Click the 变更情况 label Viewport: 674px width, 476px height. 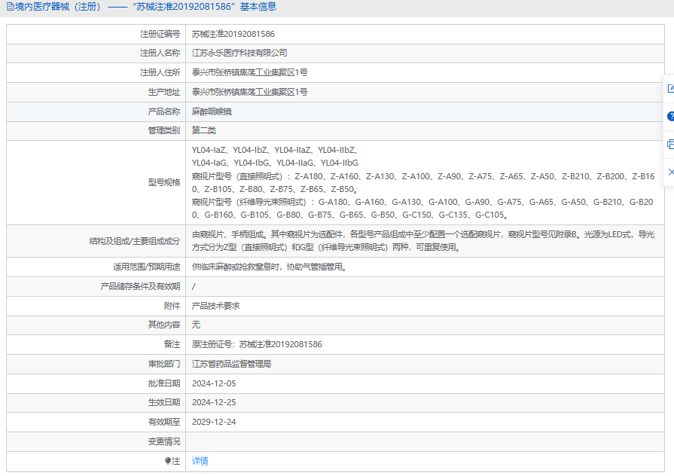point(164,441)
